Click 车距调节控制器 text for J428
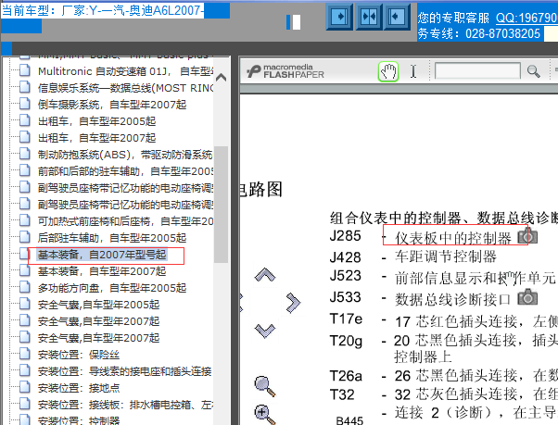The width and height of the screenshot is (558, 425). (445, 256)
